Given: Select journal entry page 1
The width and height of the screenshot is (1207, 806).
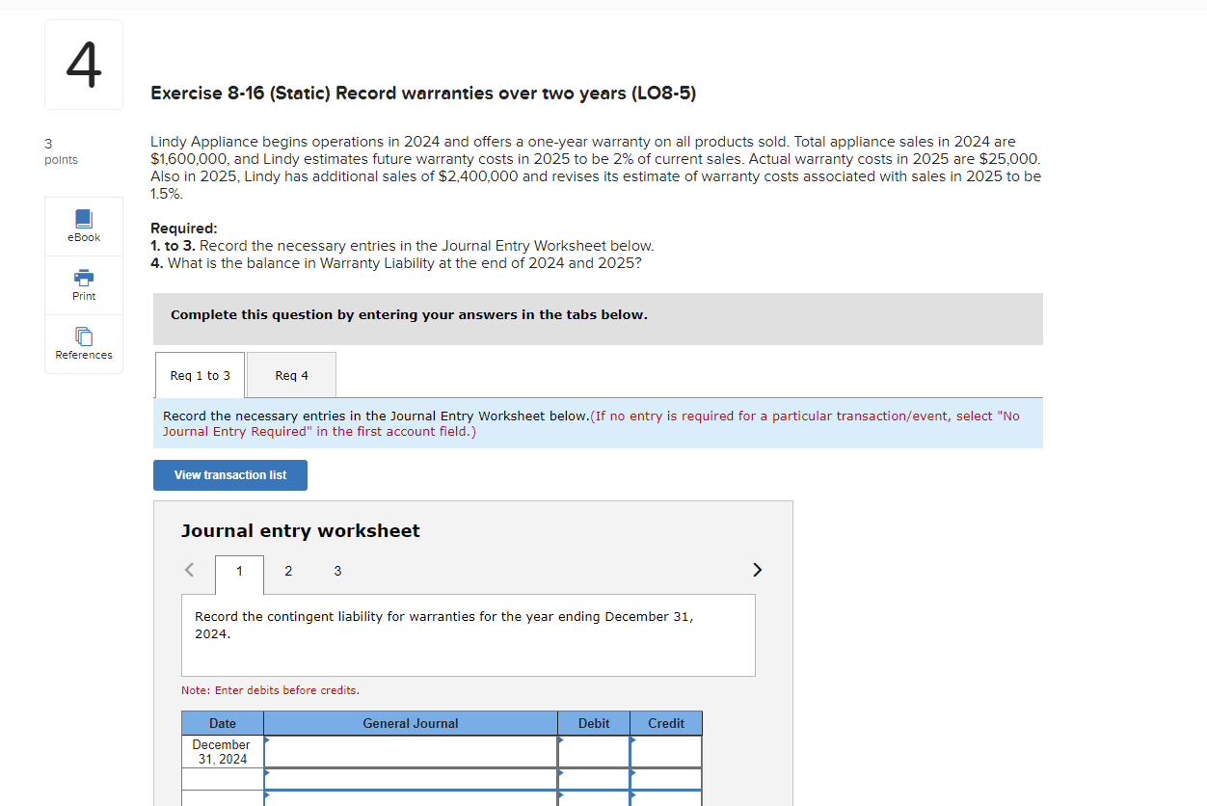Looking at the screenshot, I should [x=238, y=571].
